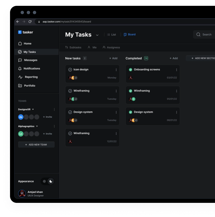The image size is (215, 217).
Task: Uncheck the completed Onboarding screens task
Action: [130, 70]
